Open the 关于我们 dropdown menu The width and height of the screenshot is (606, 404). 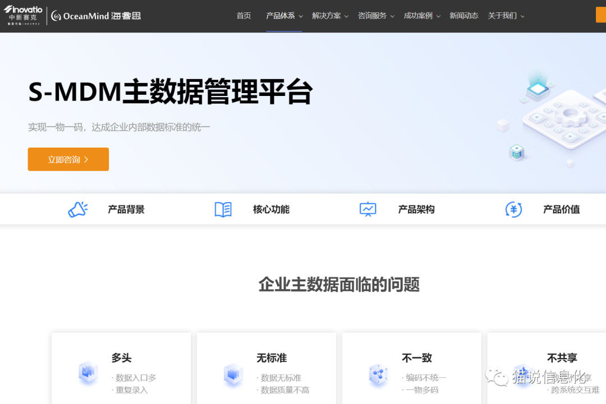(x=506, y=16)
